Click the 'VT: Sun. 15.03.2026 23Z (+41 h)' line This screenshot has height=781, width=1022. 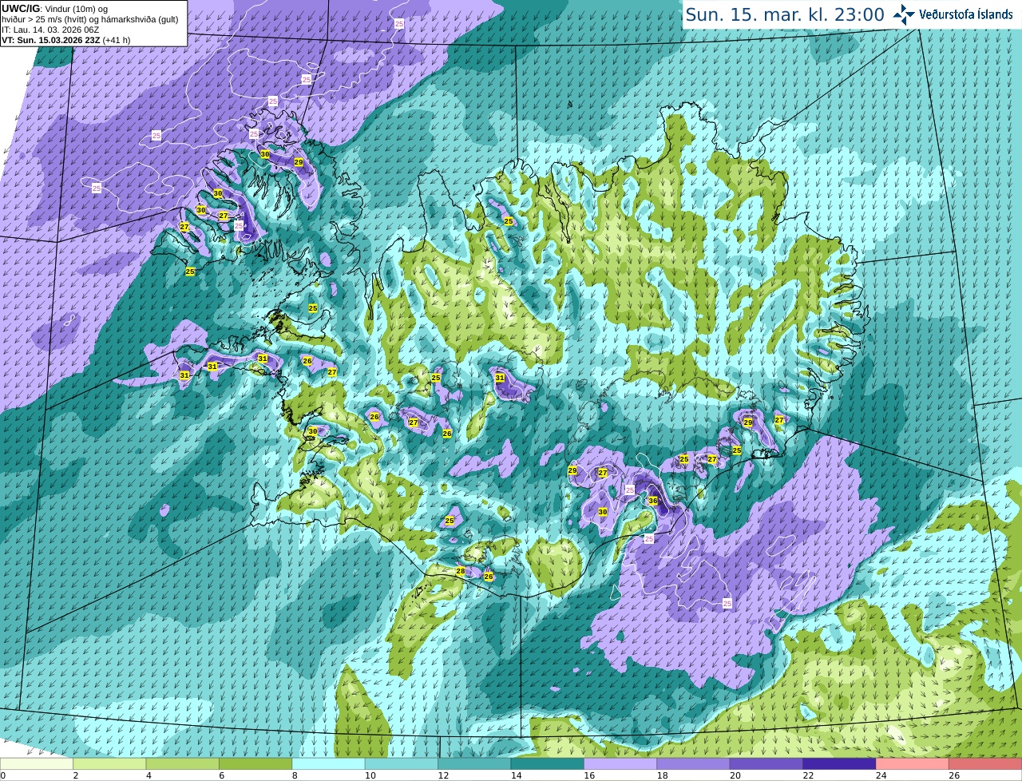click(65, 40)
